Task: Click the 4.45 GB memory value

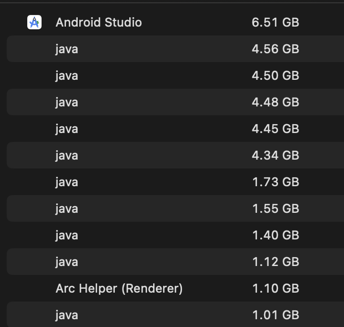Action: tap(275, 129)
